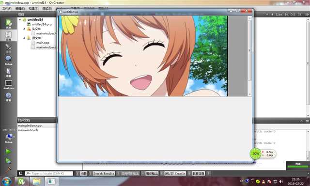Open the volume tray icon

pos(281,181)
